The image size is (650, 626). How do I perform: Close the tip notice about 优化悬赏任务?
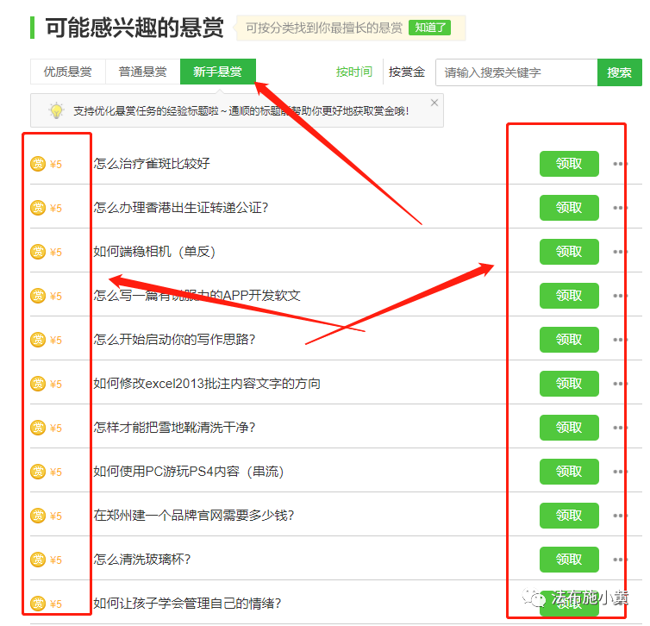tap(434, 103)
